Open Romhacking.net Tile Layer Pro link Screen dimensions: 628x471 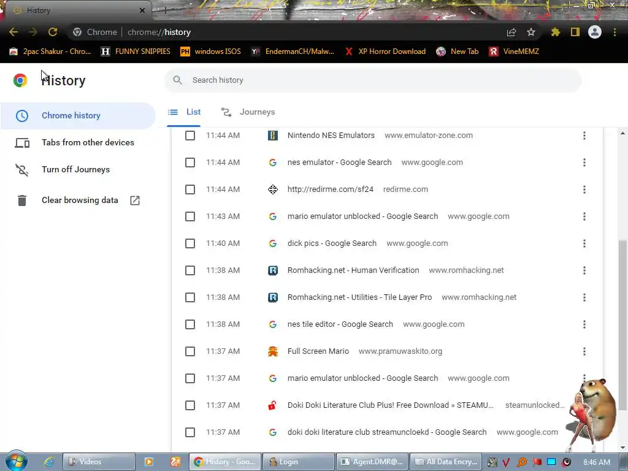[x=359, y=297]
